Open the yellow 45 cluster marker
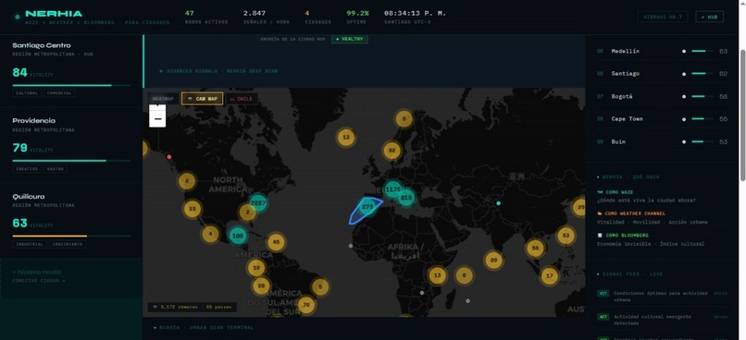 (276, 242)
